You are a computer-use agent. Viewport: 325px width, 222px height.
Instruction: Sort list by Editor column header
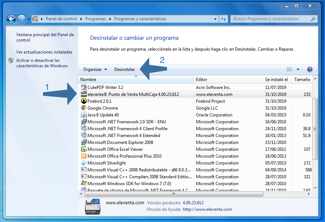pos(228,80)
